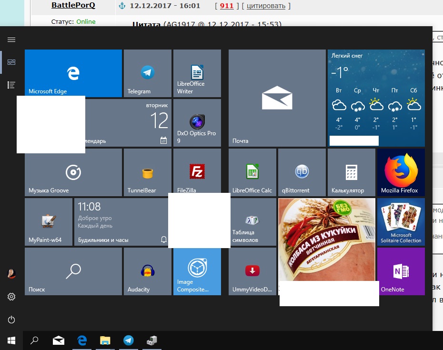The height and width of the screenshot is (350, 443).
Task: Click the user account avatar
Action: point(11,274)
